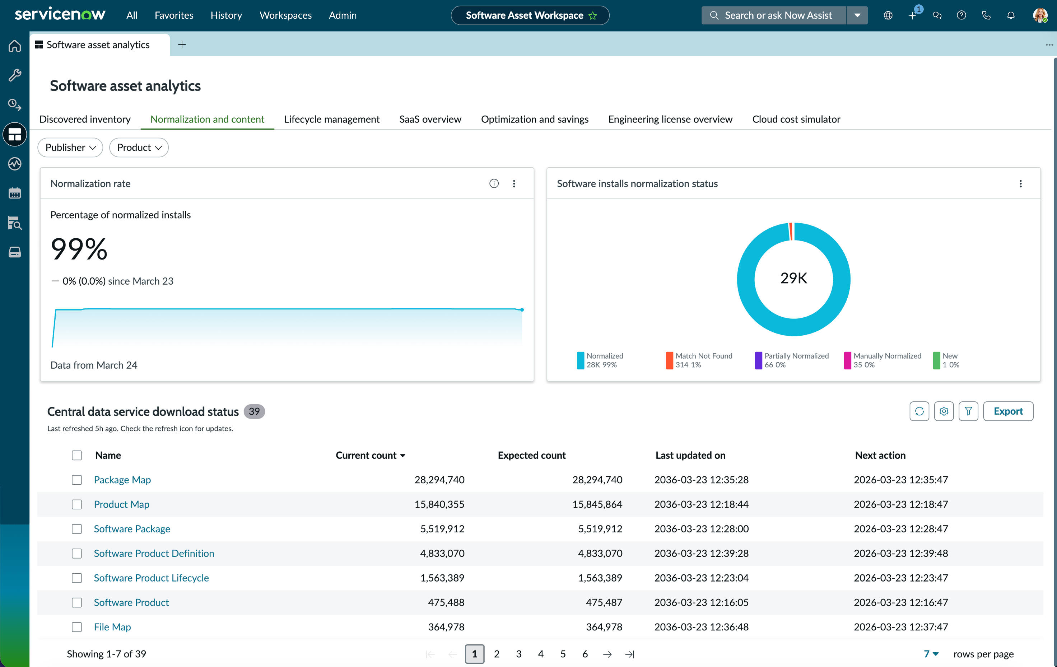The height and width of the screenshot is (667, 1057).
Task: Open the Package Map link
Action: tap(122, 480)
